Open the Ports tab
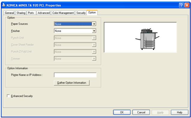Screen dimensions: 191x118 click(31, 13)
